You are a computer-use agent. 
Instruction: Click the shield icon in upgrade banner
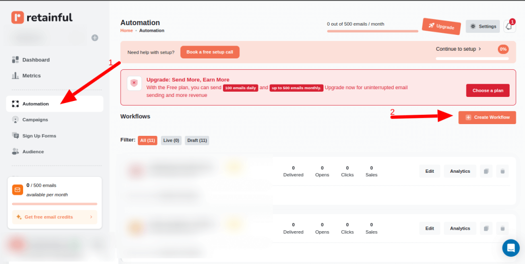tap(134, 84)
